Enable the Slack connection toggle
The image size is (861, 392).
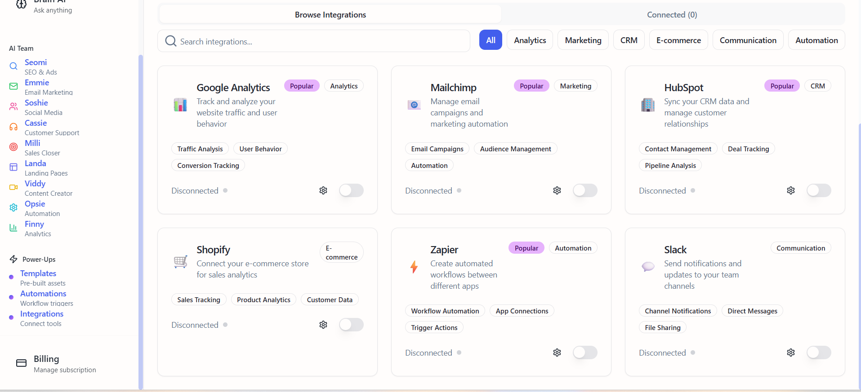(819, 352)
